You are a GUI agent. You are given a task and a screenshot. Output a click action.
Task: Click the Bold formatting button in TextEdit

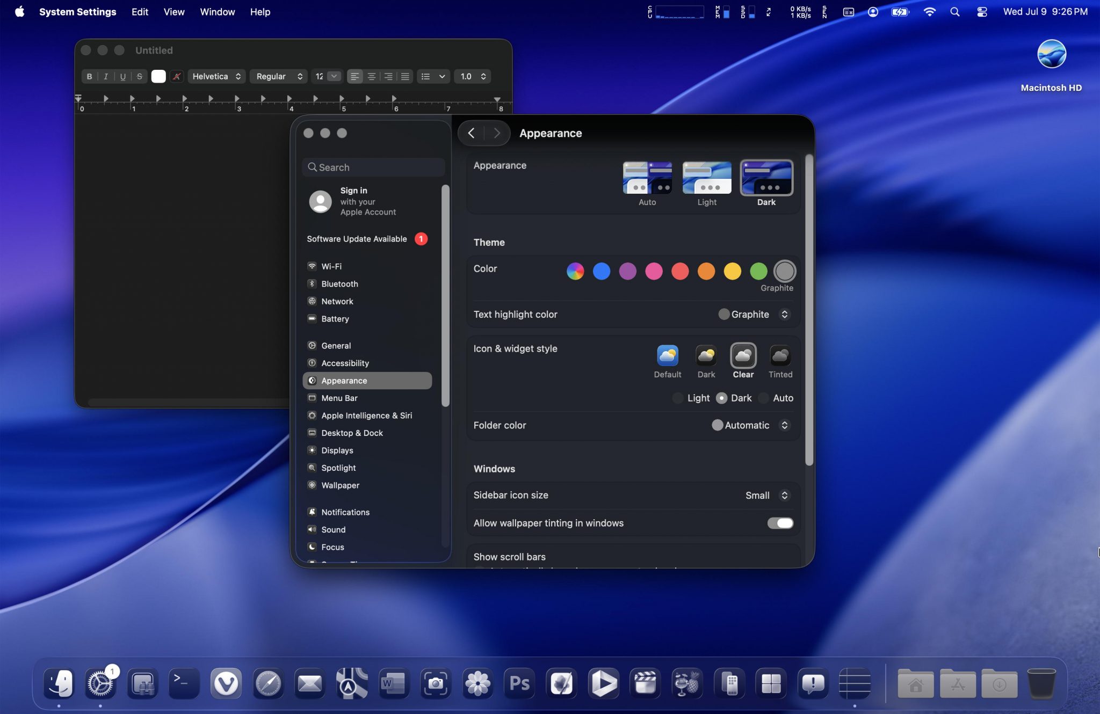(89, 76)
